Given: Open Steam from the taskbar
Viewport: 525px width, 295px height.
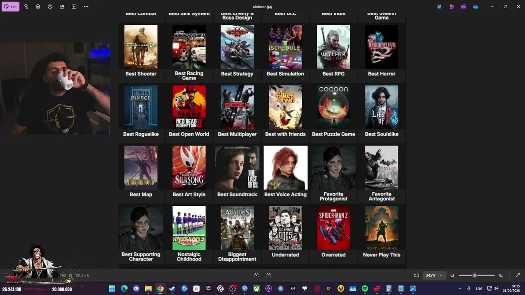Looking at the screenshot, I should (172, 288).
